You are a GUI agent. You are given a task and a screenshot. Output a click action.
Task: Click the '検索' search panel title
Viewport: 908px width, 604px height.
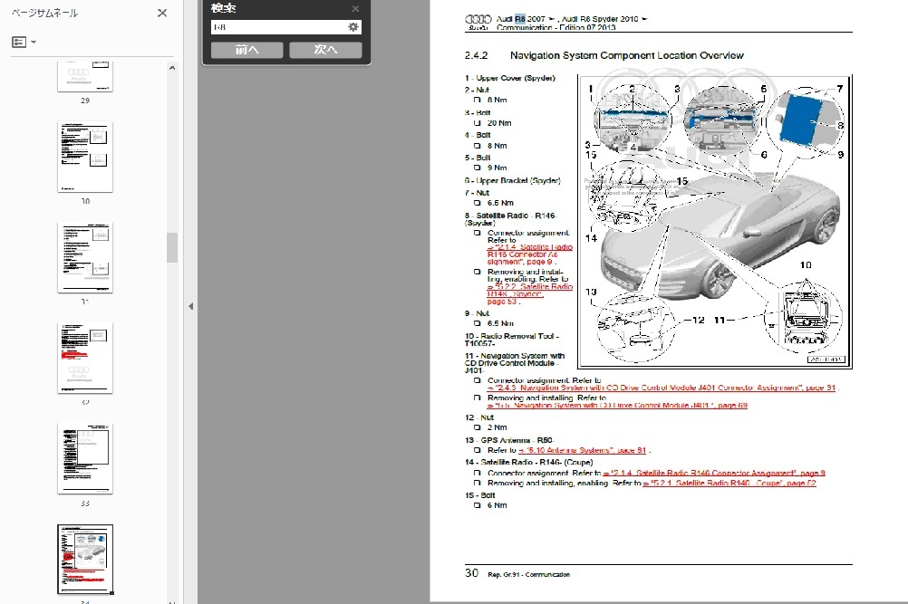pos(224,8)
